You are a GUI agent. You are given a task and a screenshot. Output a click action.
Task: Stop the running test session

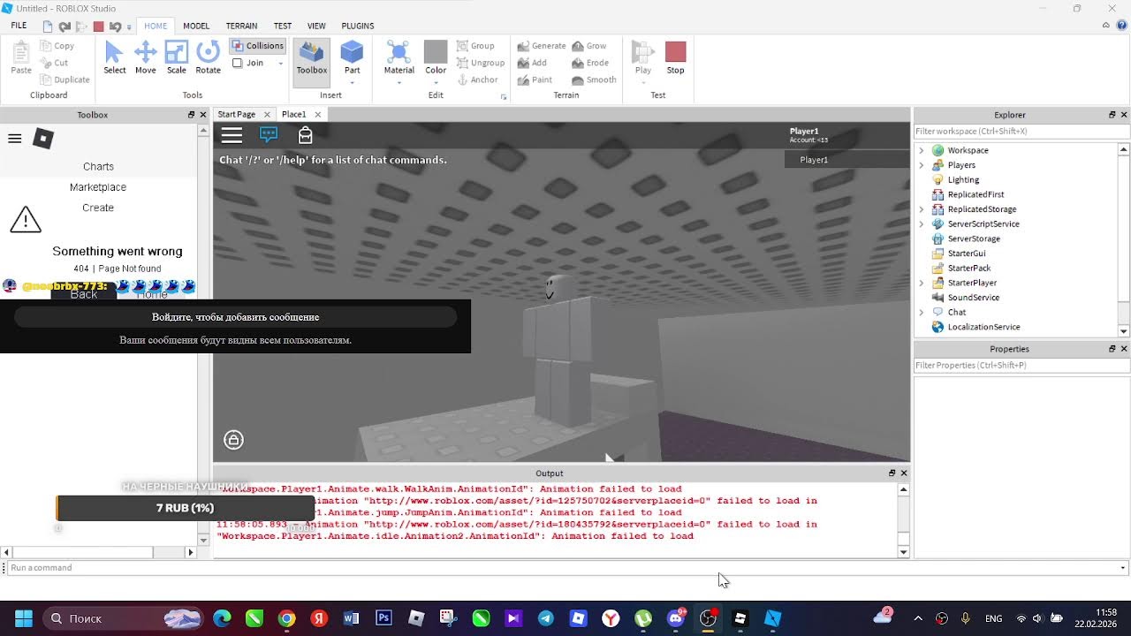tap(675, 57)
